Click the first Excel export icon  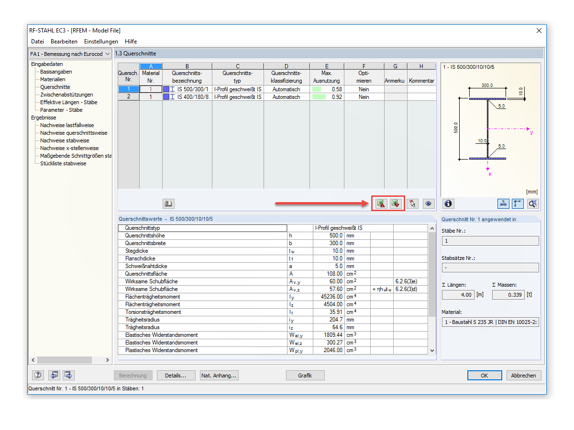click(381, 204)
